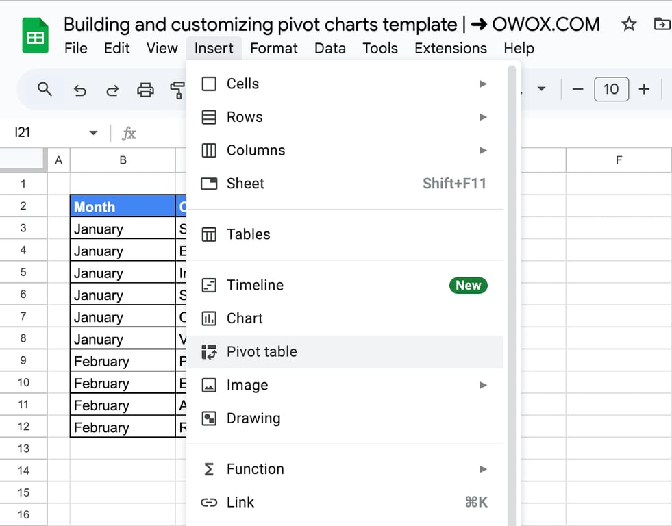Redo the last action
This screenshot has width=672, height=526.
112,90
